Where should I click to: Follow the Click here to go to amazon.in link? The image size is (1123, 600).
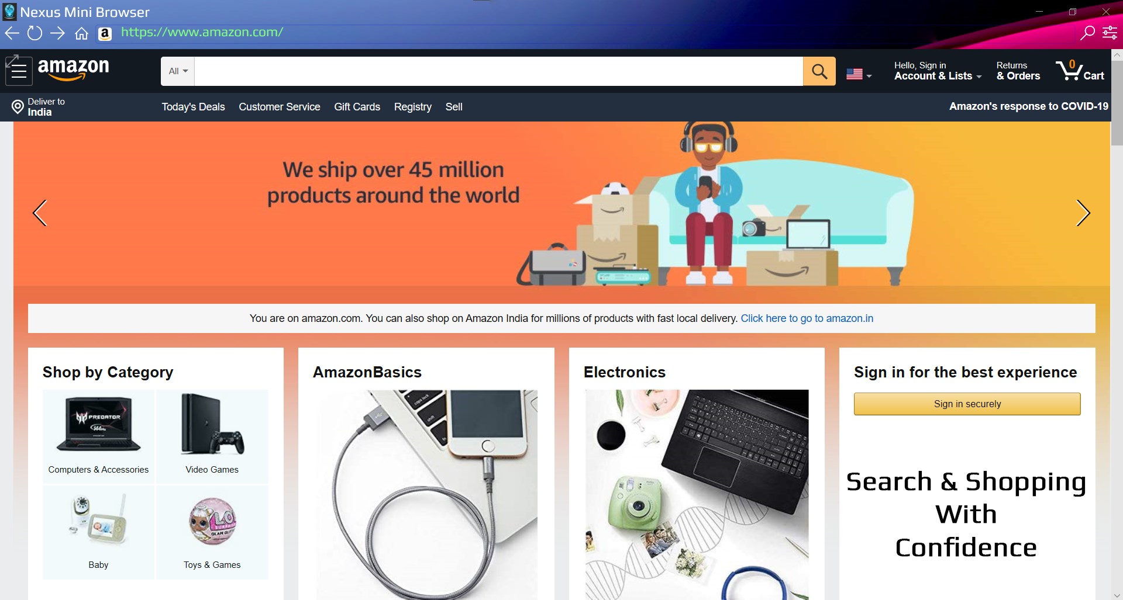click(x=807, y=318)
